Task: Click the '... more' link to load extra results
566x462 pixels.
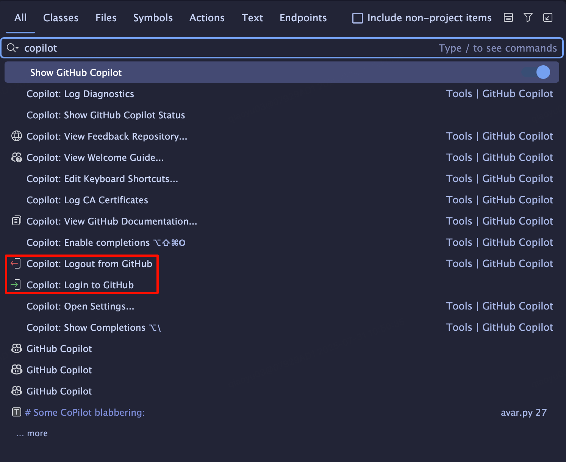Action: pos(32,433)
